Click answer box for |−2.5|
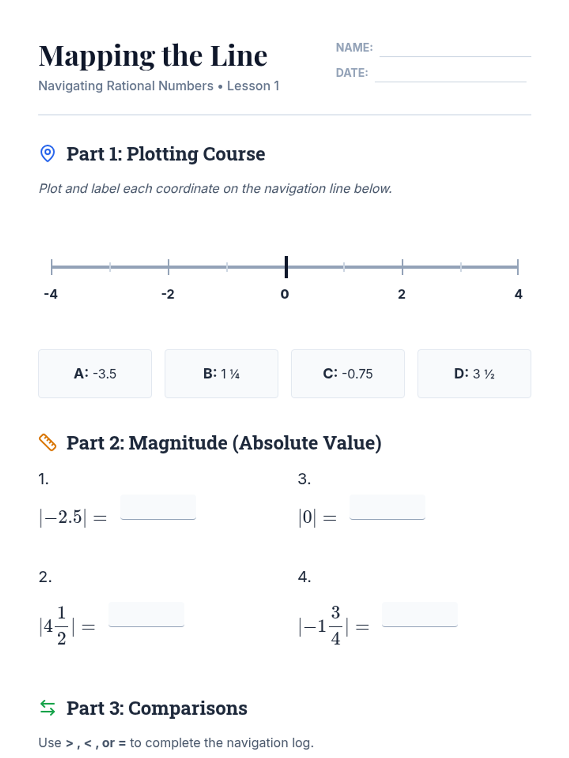The image size is (569, 758). pos(158,507)
